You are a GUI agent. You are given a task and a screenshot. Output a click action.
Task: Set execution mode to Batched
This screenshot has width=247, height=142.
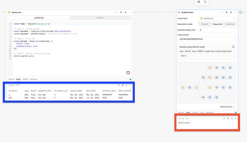[230, 24]
